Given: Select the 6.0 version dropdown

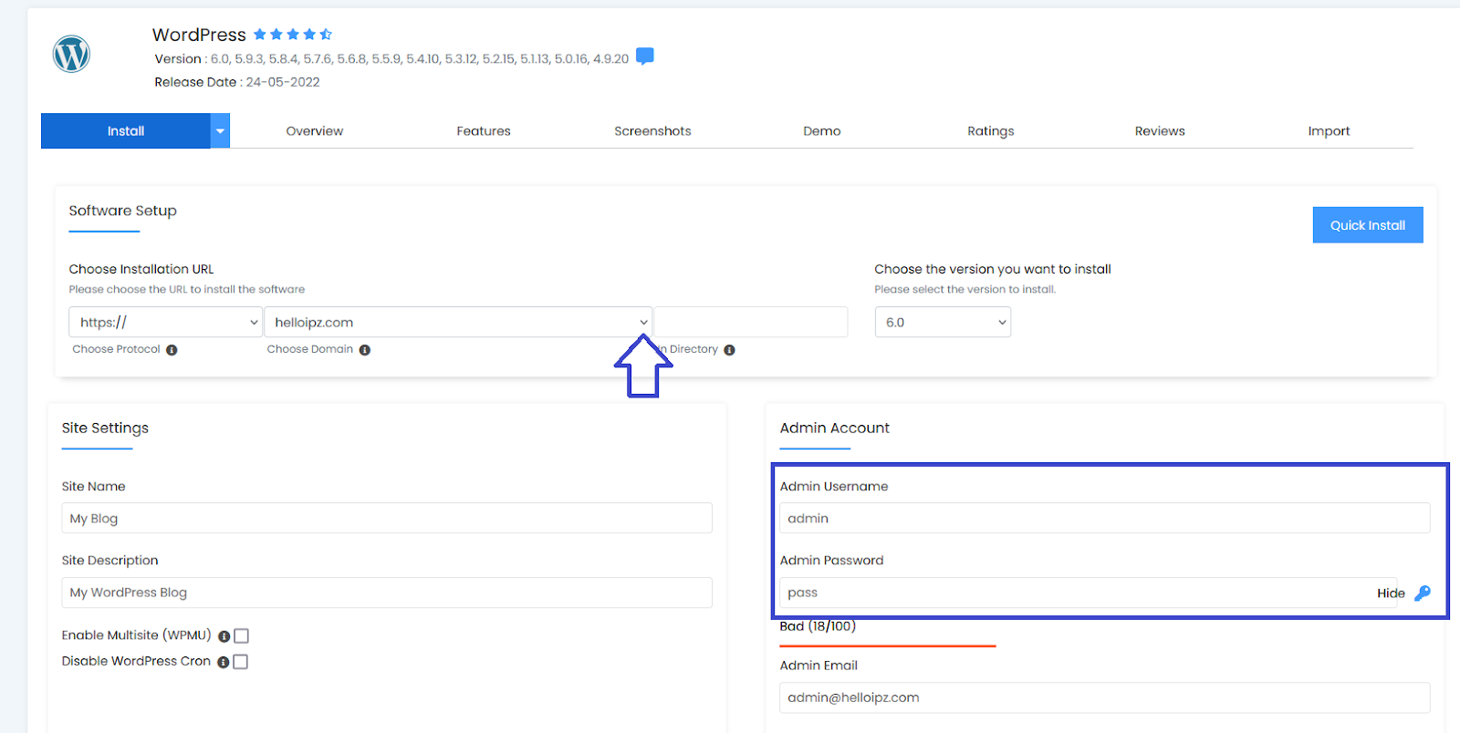Looking at the screenshot, I should click(943, 323).
